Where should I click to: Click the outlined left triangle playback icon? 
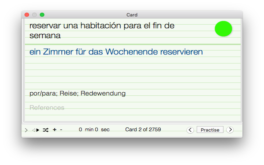tap(34, 130)
